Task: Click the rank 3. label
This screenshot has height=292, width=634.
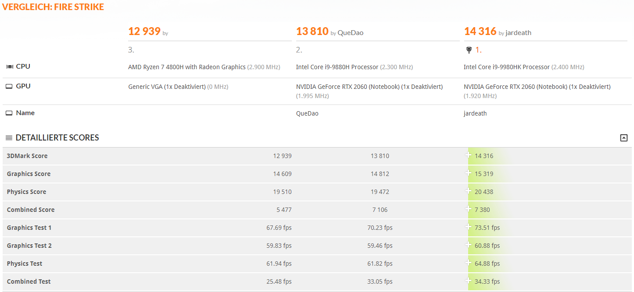Action: [x=131, y=50]
